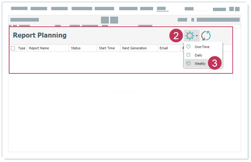Click the calendar clock icon beside Weekly
The width and height of the screenshot is (251, 162).
tap(189, 63)
